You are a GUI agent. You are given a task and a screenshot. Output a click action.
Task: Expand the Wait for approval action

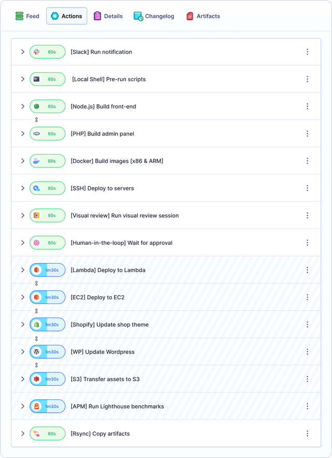23,243
